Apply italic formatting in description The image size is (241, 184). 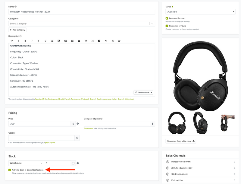32,41
